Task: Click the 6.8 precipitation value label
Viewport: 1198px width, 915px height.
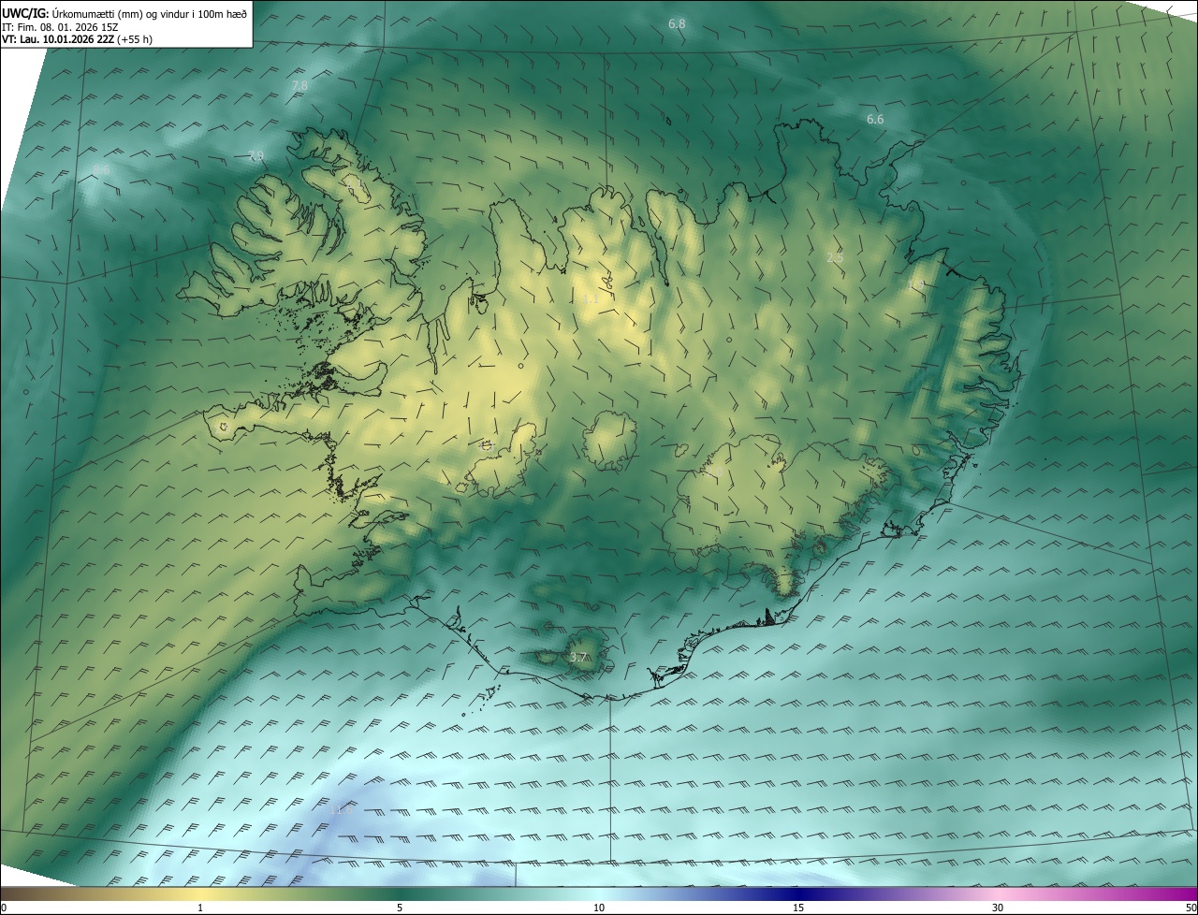Action: tap(677, 23)
